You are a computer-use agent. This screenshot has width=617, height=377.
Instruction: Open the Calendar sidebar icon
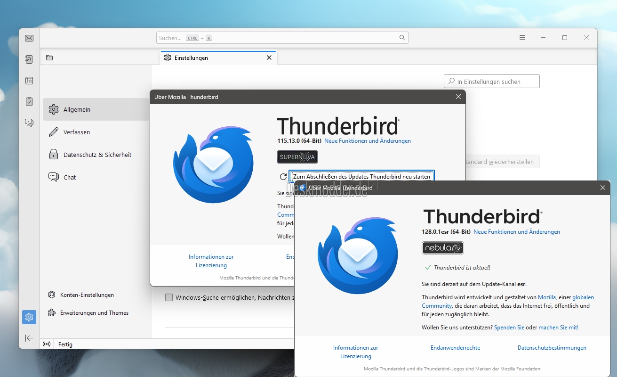pos(29,81)
